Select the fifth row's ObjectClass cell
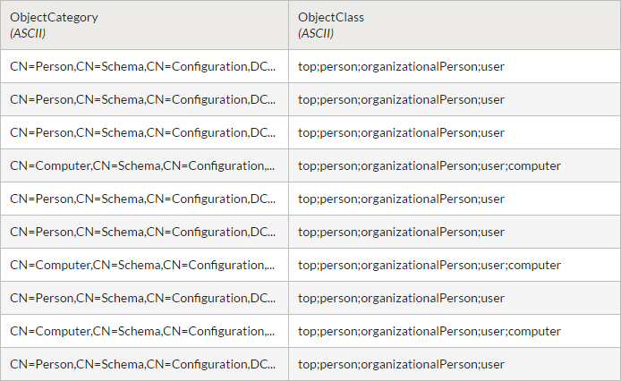Image resolution: width=621 pixels, height=381 pixels. [x=401, y=199]
